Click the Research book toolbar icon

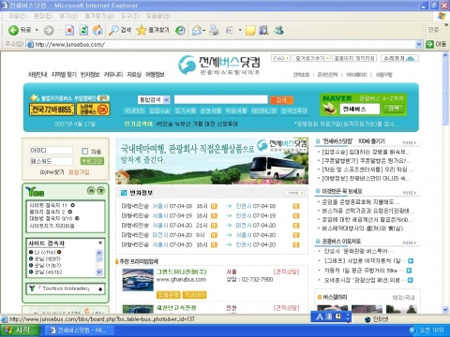click(264, 30)
